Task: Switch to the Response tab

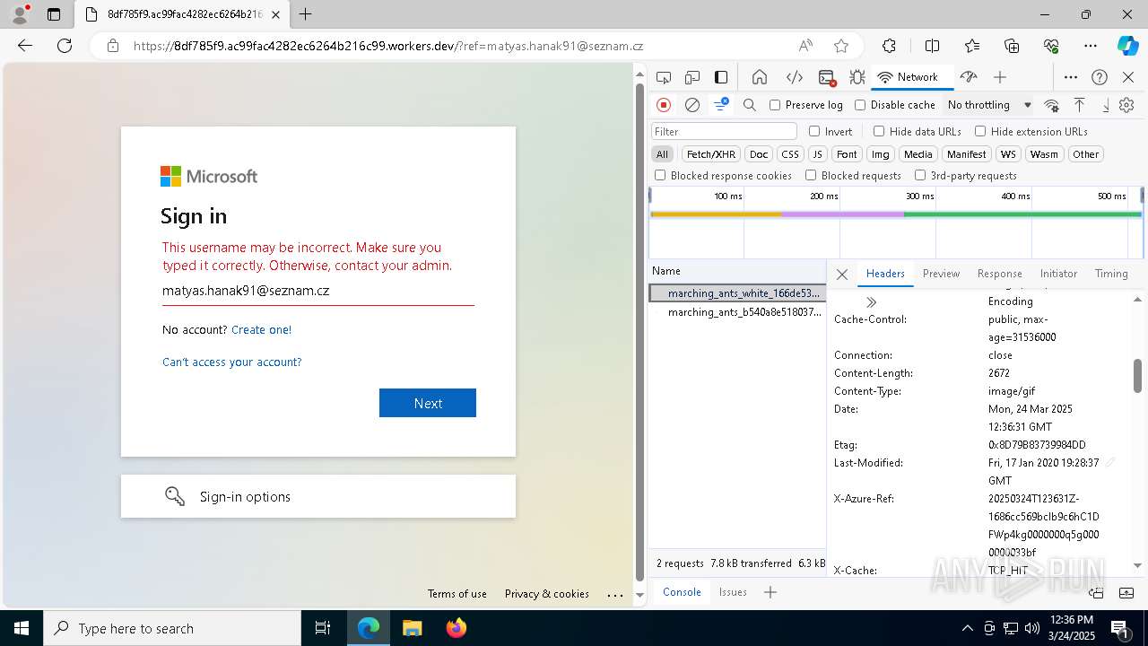Action: point(999,274)
